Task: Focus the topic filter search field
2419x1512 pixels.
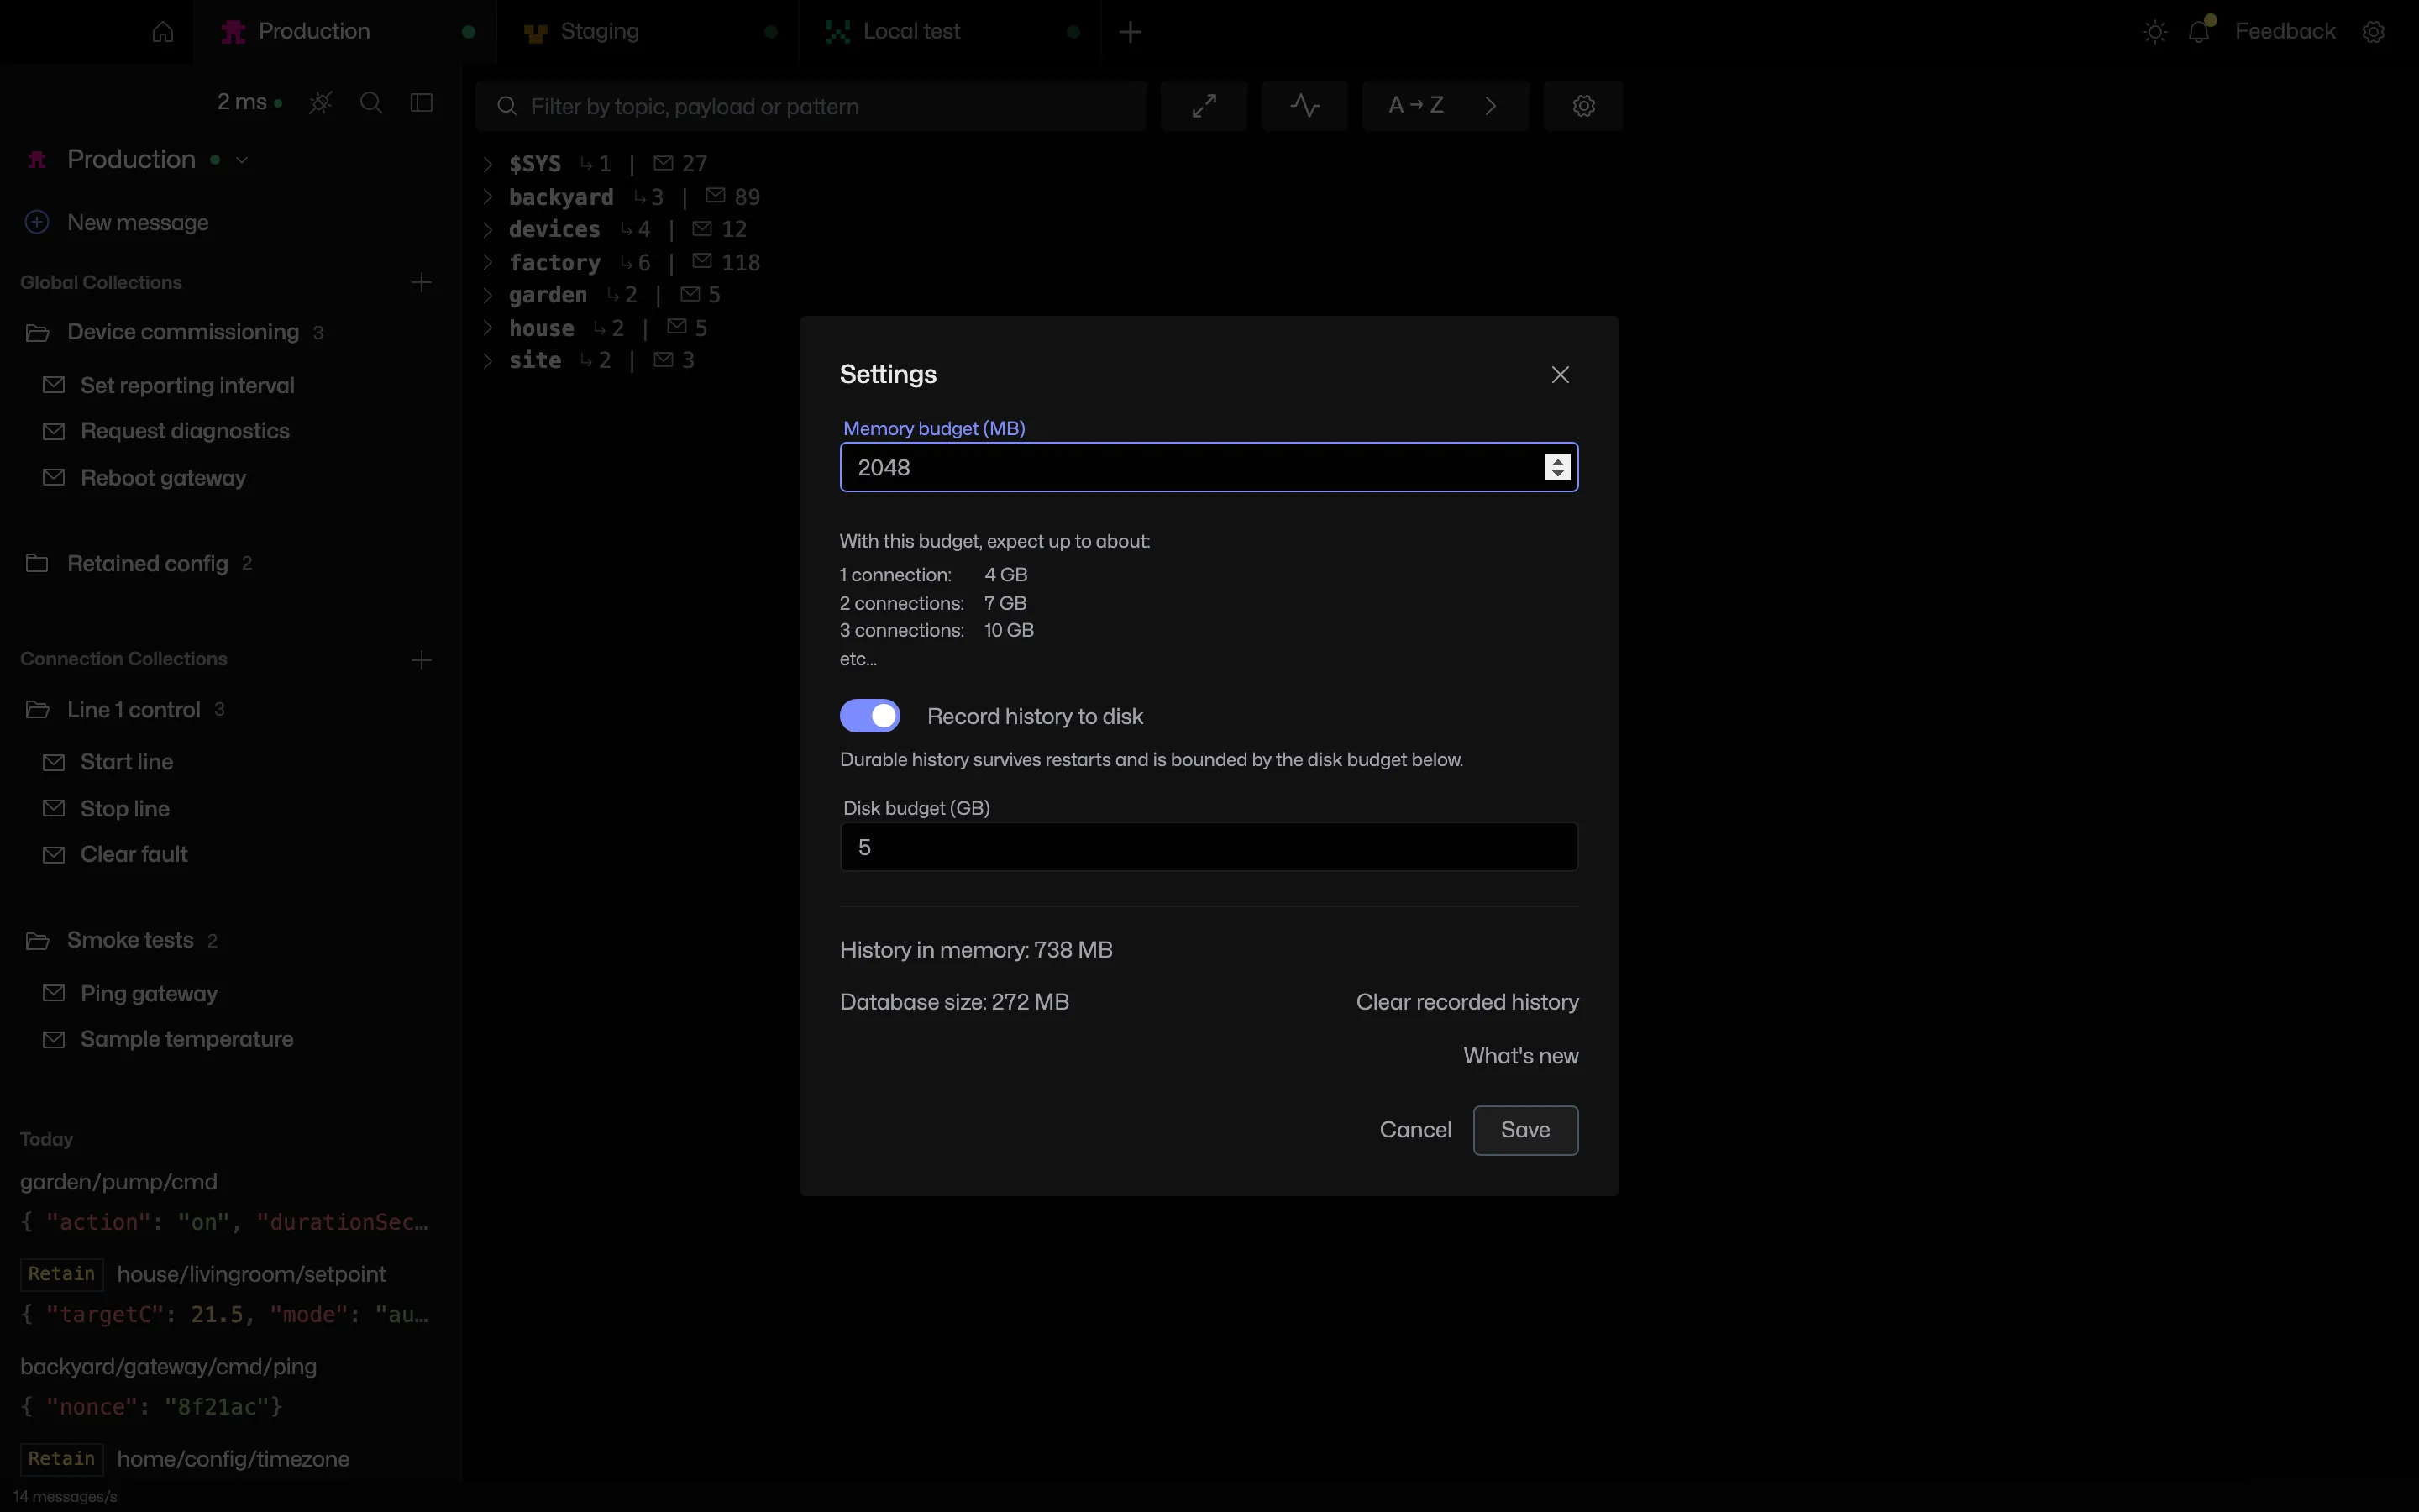Action: 811,106
